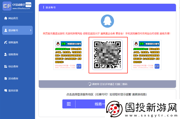This screenshot has width=180, height=119.
Task: Open 领取查询 menu item
Action: [x=13, y=55]
